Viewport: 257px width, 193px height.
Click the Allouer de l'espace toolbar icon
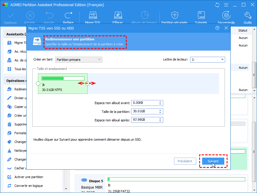[x=145, y=15]
